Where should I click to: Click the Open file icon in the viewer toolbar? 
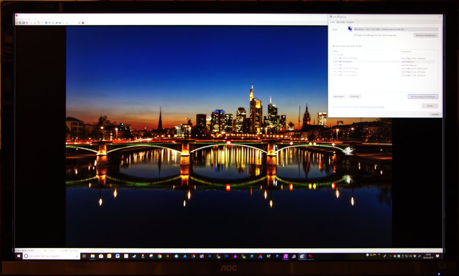tap(17, 23)
